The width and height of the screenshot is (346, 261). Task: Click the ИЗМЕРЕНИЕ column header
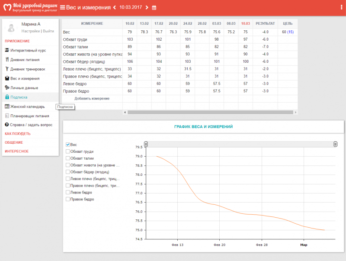92,23
